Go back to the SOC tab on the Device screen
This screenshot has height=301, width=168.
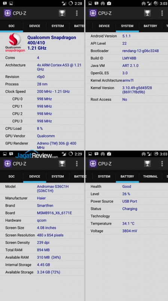click(x=12, y=176)
